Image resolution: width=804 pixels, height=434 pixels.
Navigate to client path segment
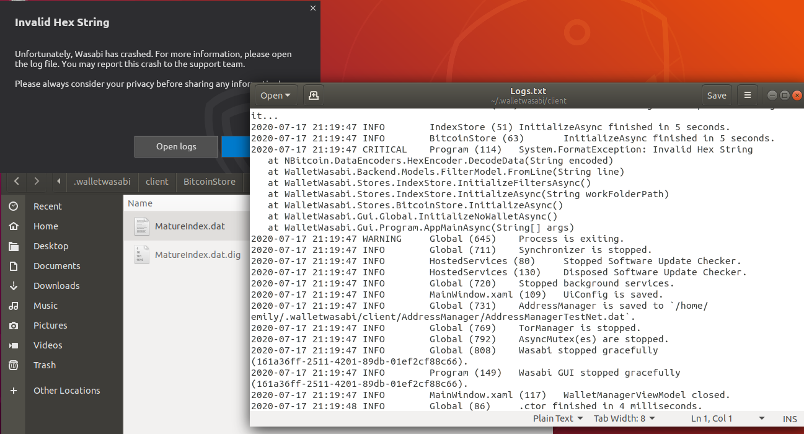tap(157, 182)
